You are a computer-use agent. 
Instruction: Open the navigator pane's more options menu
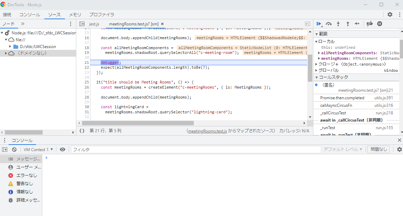71,24
